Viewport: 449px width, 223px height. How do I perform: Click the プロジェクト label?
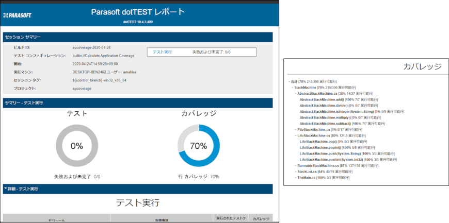click(x=26, y=89)
